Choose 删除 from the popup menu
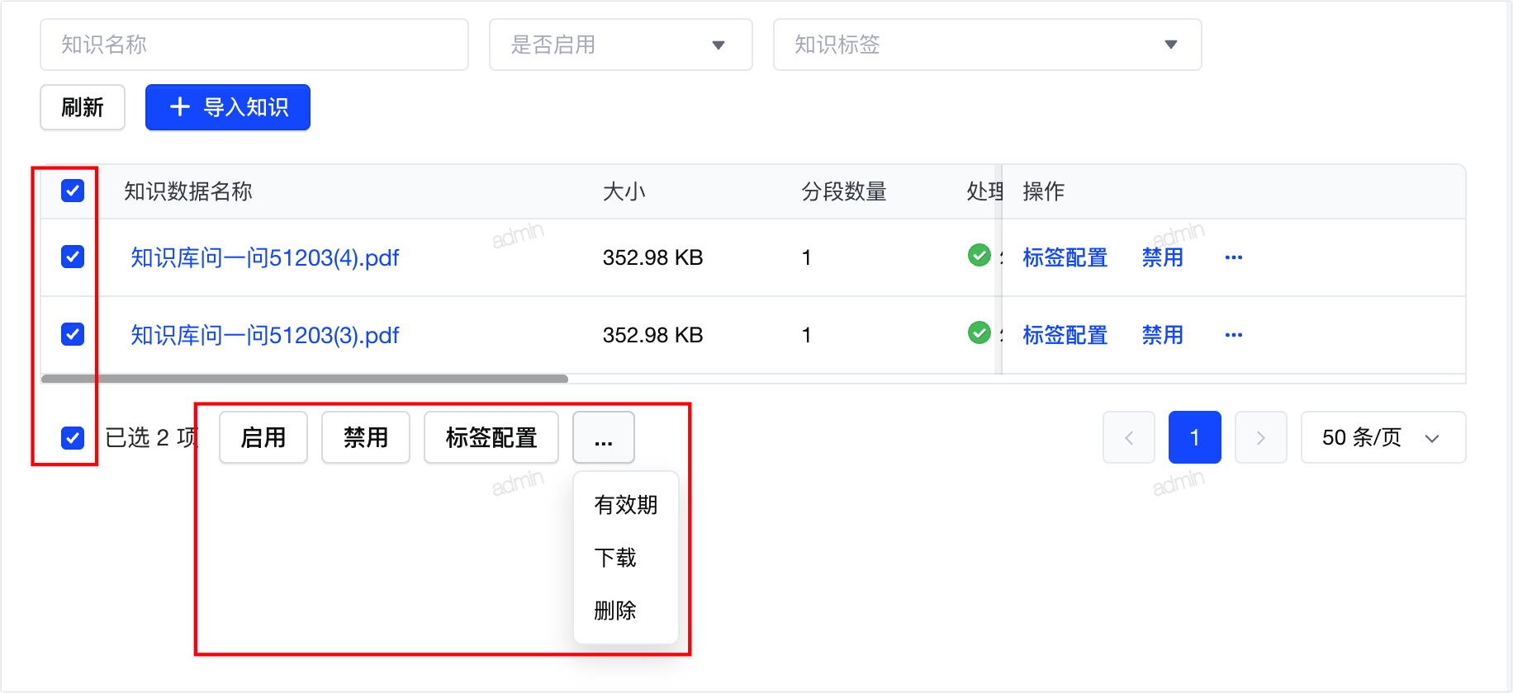Image resolution: width=1513 pixels, height=693 pixels. pyautogui.click(x=626, y=610)
